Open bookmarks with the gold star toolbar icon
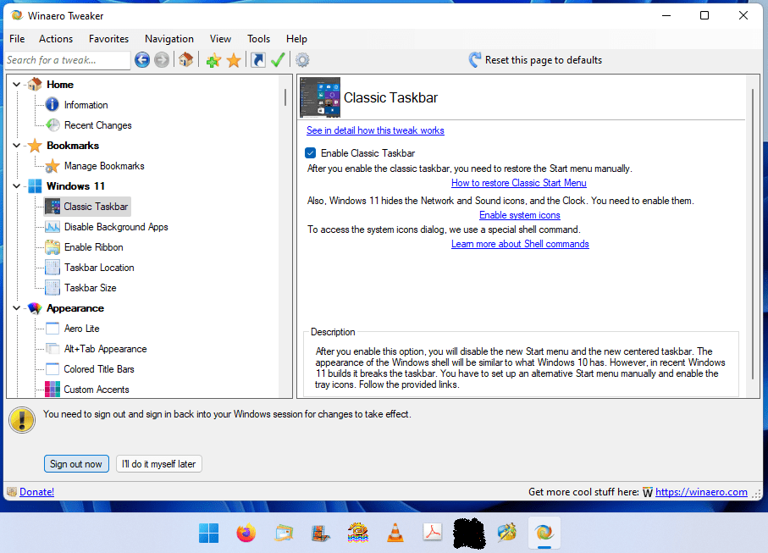Viewport: 768px width, 553px height. (x=234, y=60)
